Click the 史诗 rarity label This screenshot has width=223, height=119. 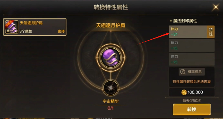(x=61, y=31)
